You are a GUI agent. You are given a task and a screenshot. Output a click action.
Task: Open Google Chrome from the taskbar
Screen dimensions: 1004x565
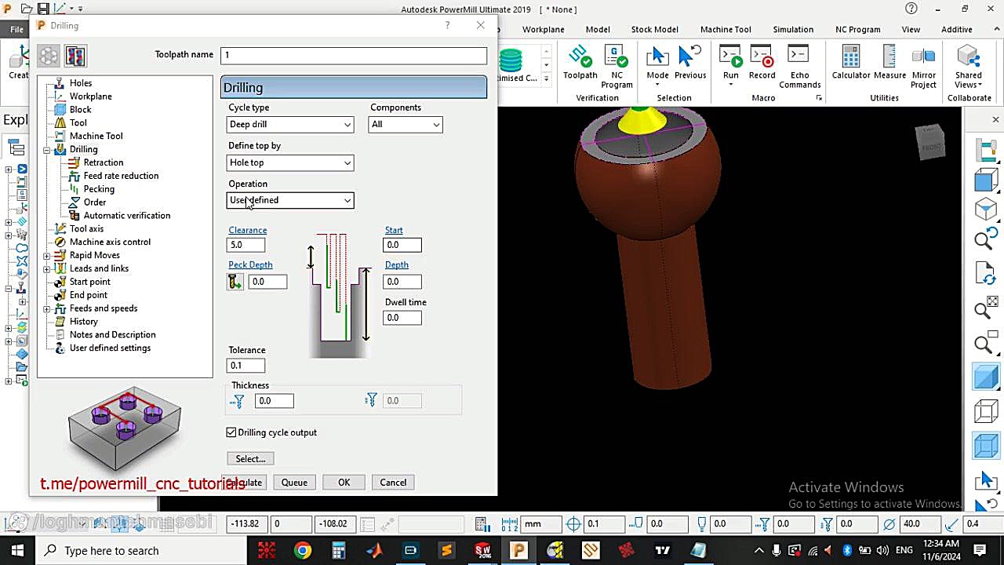pos(303,550)
